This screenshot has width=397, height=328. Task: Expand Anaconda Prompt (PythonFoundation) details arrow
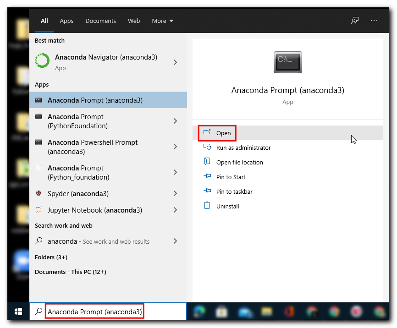click(175, 121)
